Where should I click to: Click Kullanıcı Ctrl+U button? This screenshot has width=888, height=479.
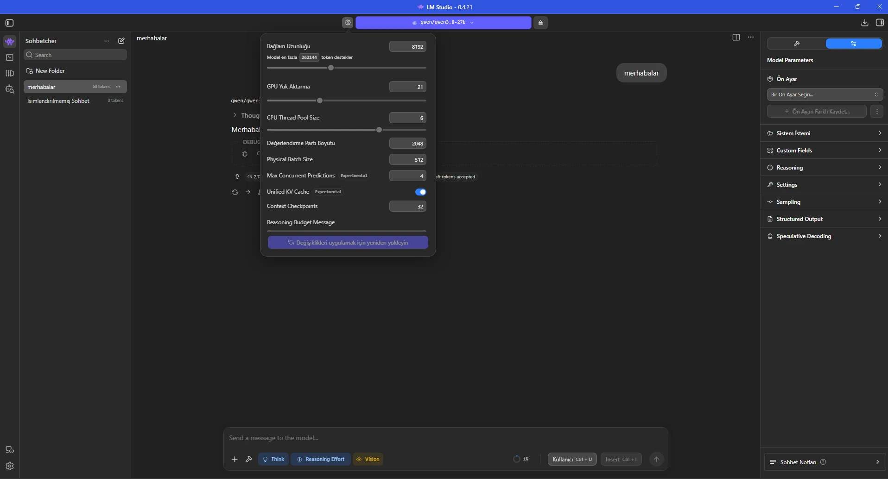[572, 459]
